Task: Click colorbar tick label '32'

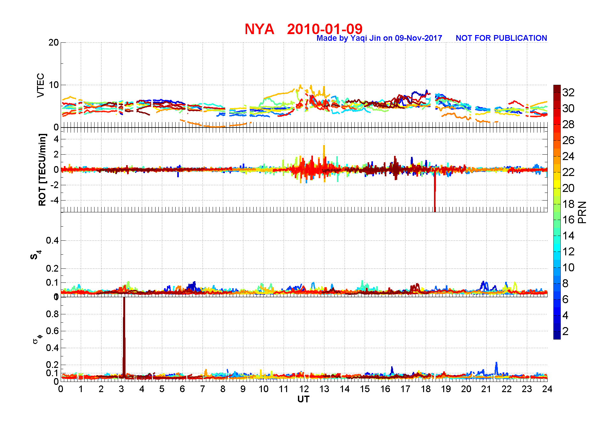Action: point(568,92)
